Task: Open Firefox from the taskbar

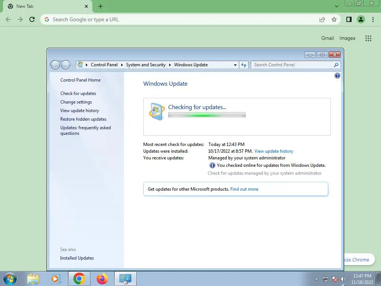Action: (x=102, y=279)
